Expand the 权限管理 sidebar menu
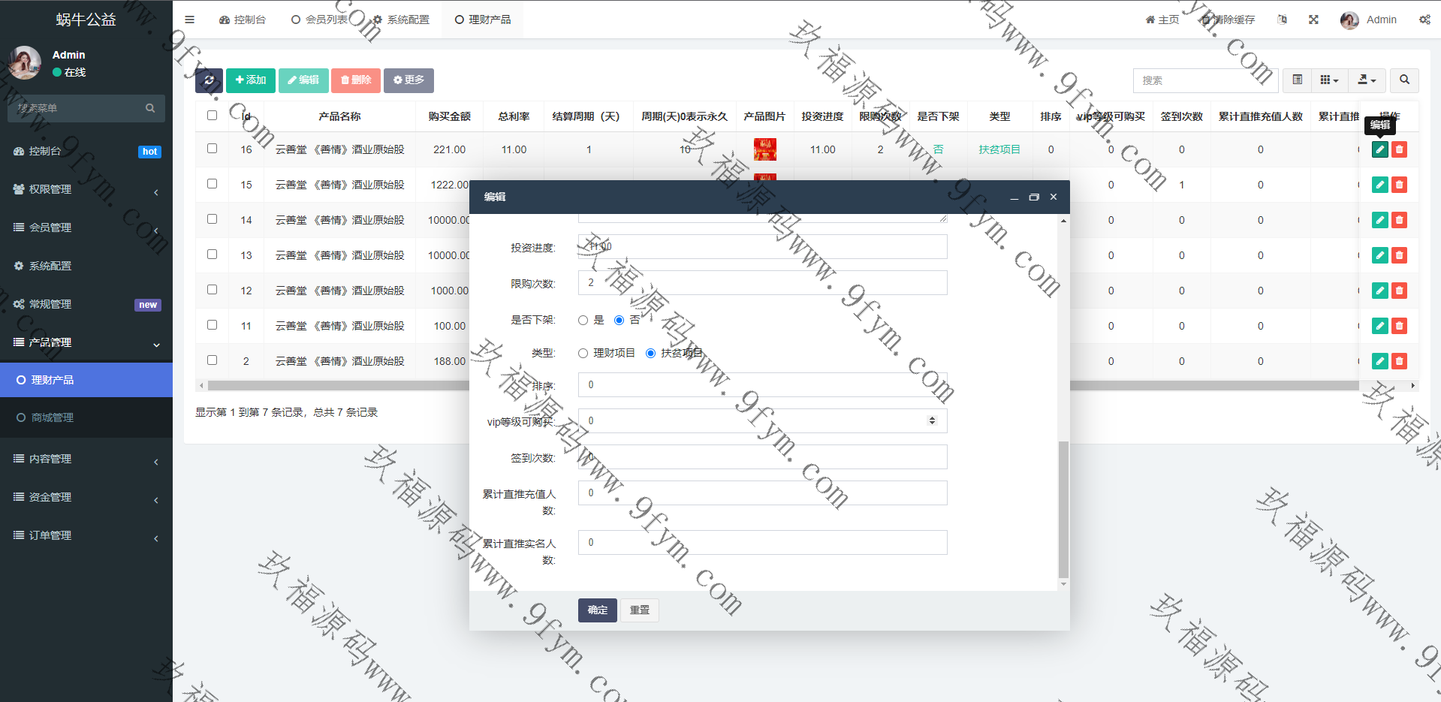Image resolution: width=1441 pixels, height=702 pixels. 86,189
